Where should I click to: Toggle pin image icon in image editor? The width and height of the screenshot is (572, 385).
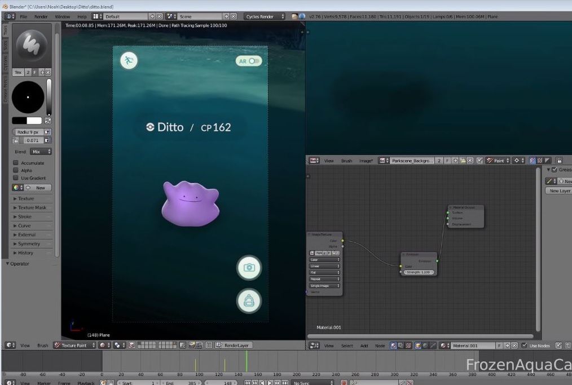click(x=479, y=161)
